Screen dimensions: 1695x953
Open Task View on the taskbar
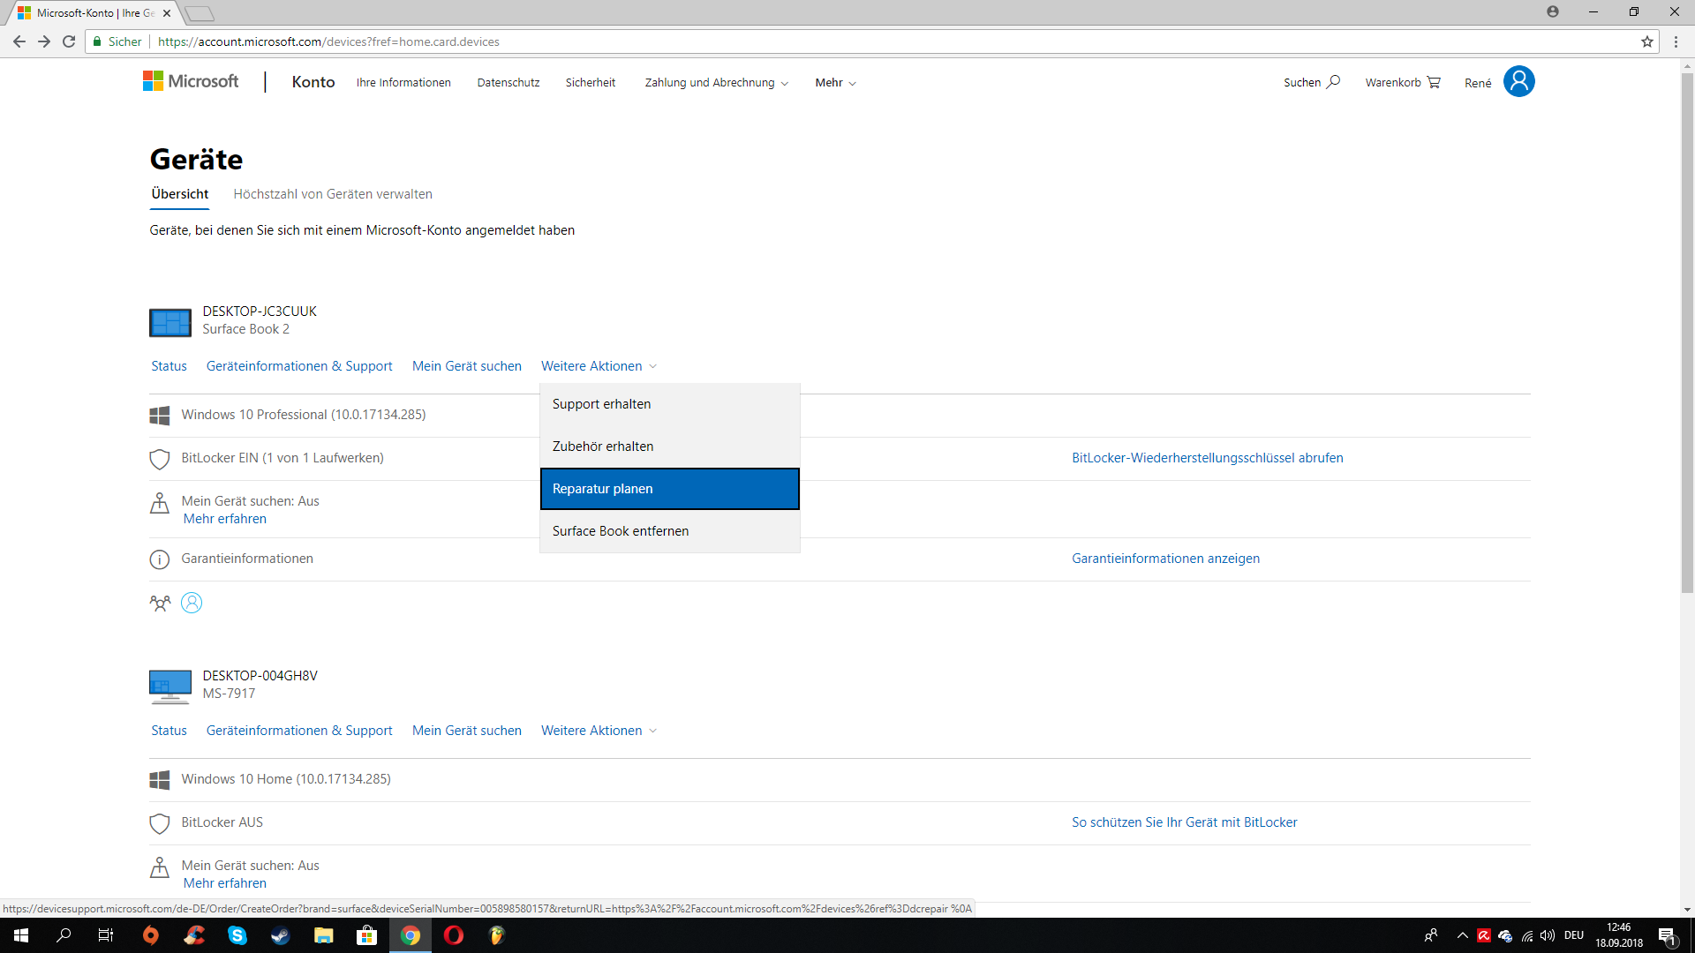point(106,935)
